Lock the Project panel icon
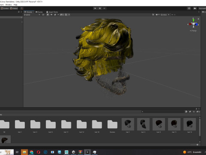The height and width of the screenshot is (155, 206). (x=196, y=109)
